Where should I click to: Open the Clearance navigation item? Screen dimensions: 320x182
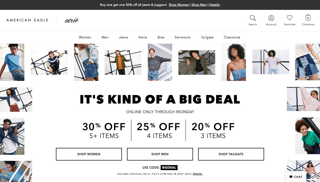pyautogui.click(x=232, y=37)
